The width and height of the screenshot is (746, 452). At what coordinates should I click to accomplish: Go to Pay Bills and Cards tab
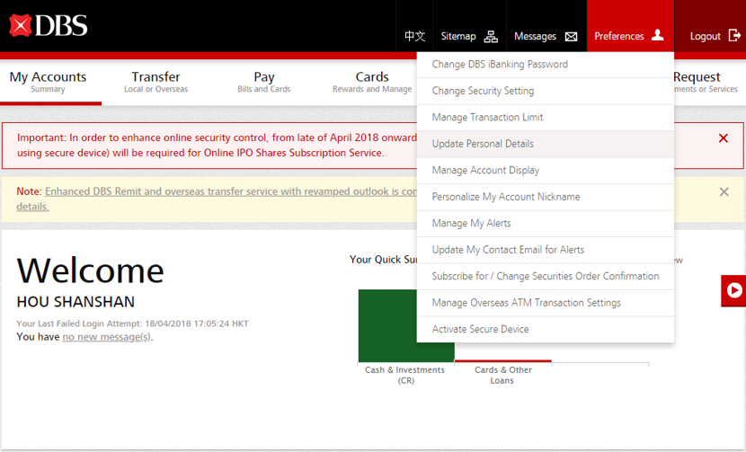[x=263, y=82]
